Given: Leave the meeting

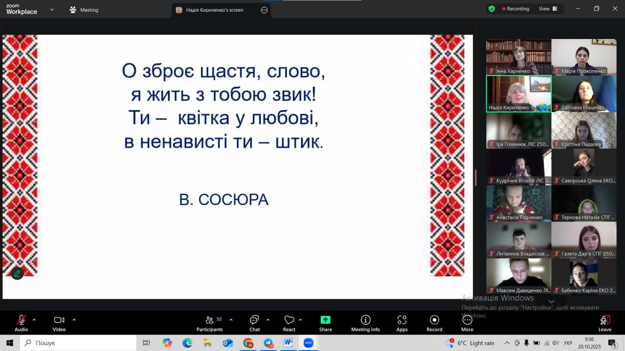Looking at the screenshot, I should pyautogui.click(x=604, y=323).
